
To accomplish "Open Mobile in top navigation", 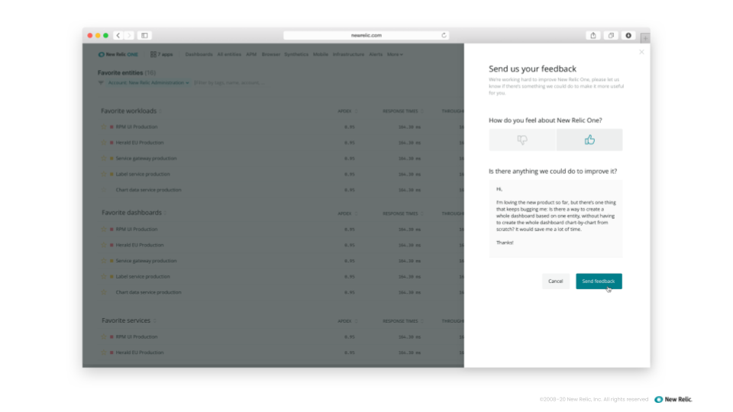I will pos(321,55).
